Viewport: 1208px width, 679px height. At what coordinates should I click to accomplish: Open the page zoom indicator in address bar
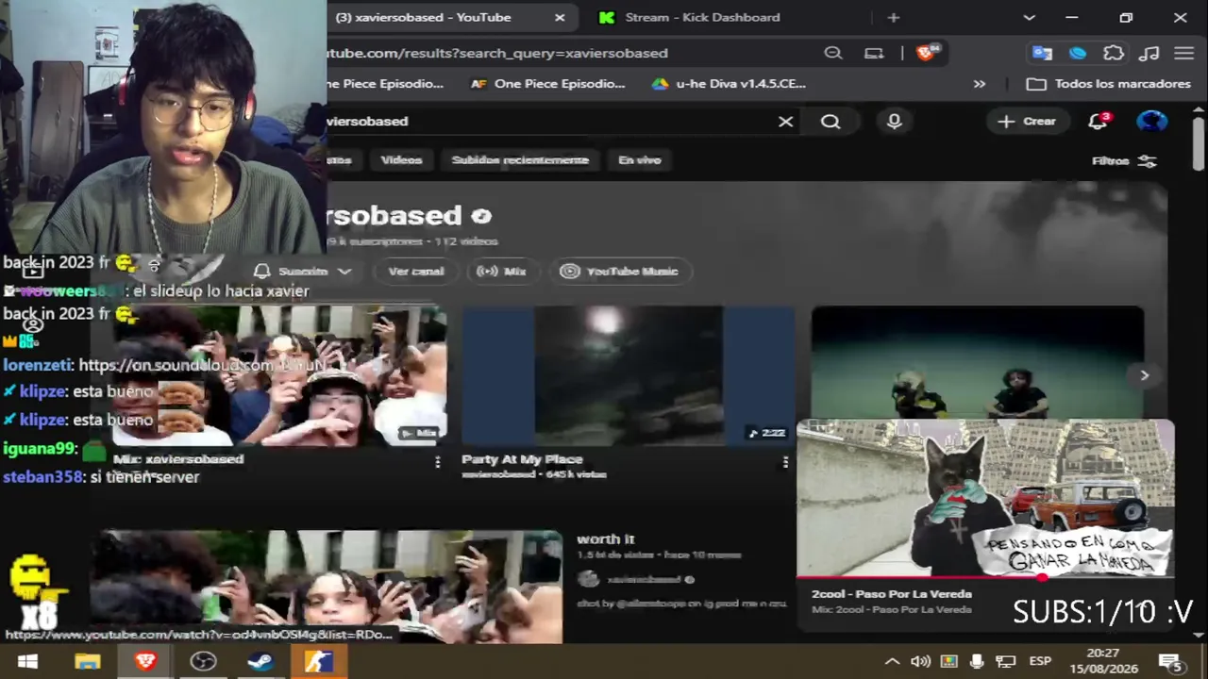coord(833,53)
